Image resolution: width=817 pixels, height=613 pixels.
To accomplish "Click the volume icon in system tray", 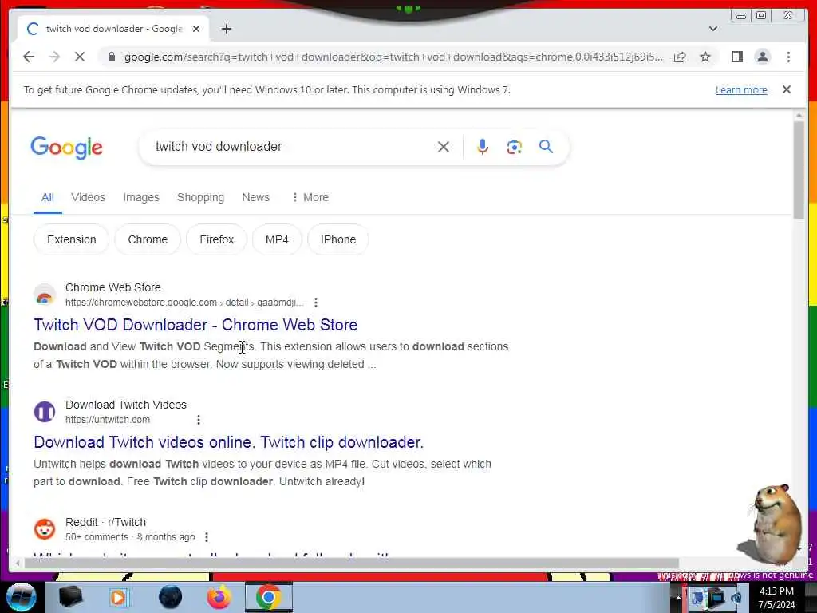I will (x=736, y=597).
